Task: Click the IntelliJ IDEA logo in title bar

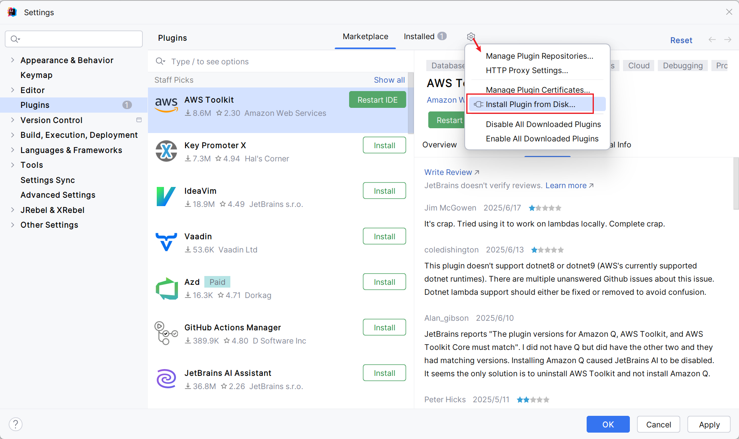Action: (12, 12)
